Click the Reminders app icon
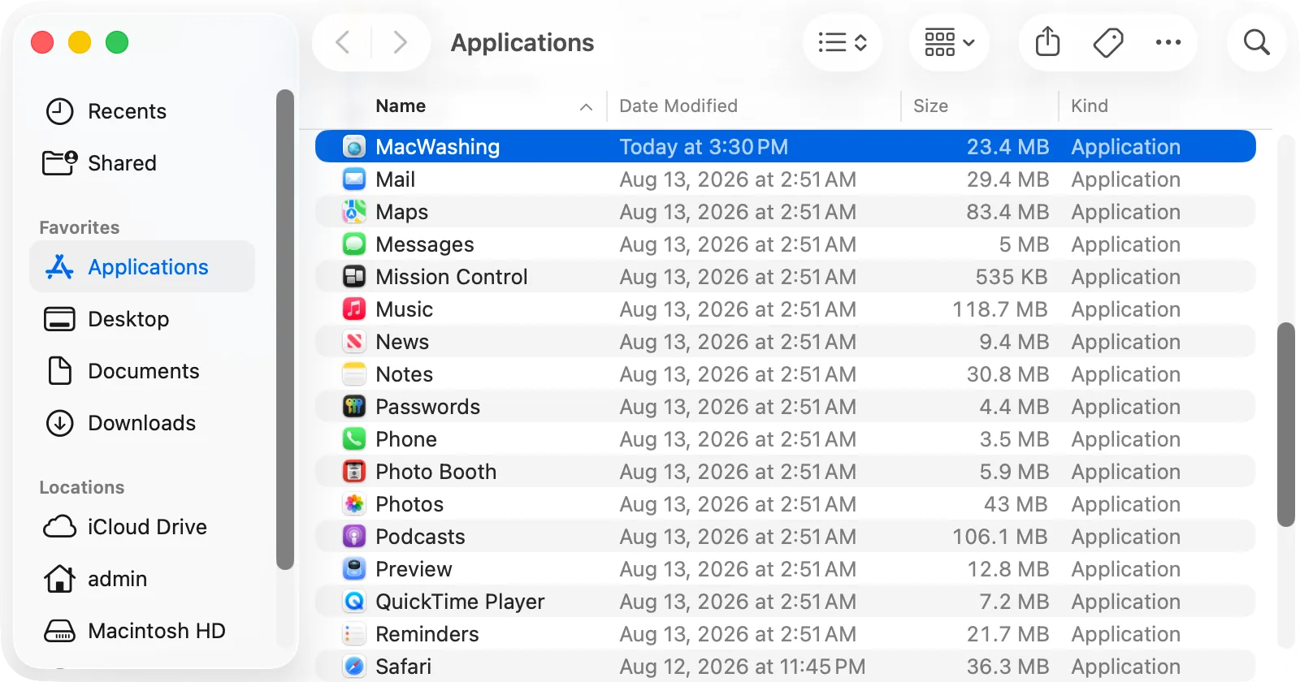The image size is (1300, 682). 354,634
